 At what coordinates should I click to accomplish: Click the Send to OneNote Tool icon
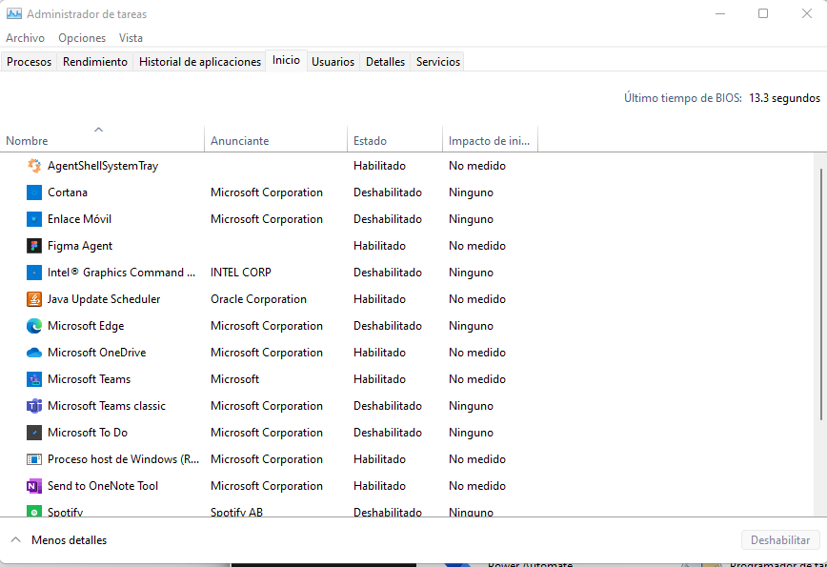point(34,486)
